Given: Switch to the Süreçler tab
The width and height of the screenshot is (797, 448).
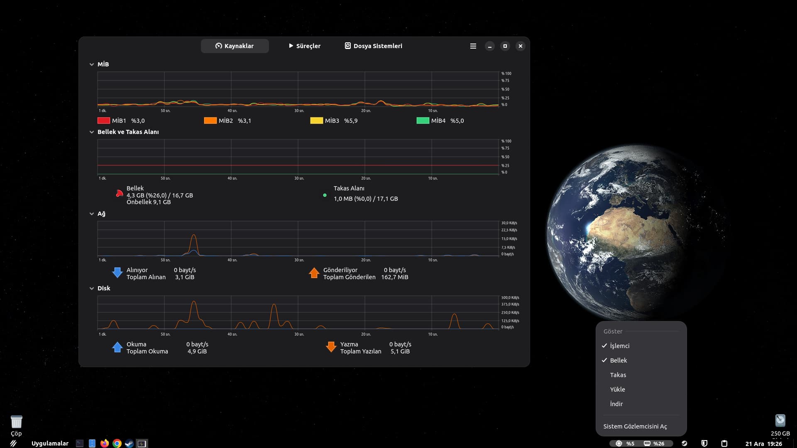Looking at the screenshot, I should tap(304, 46).
